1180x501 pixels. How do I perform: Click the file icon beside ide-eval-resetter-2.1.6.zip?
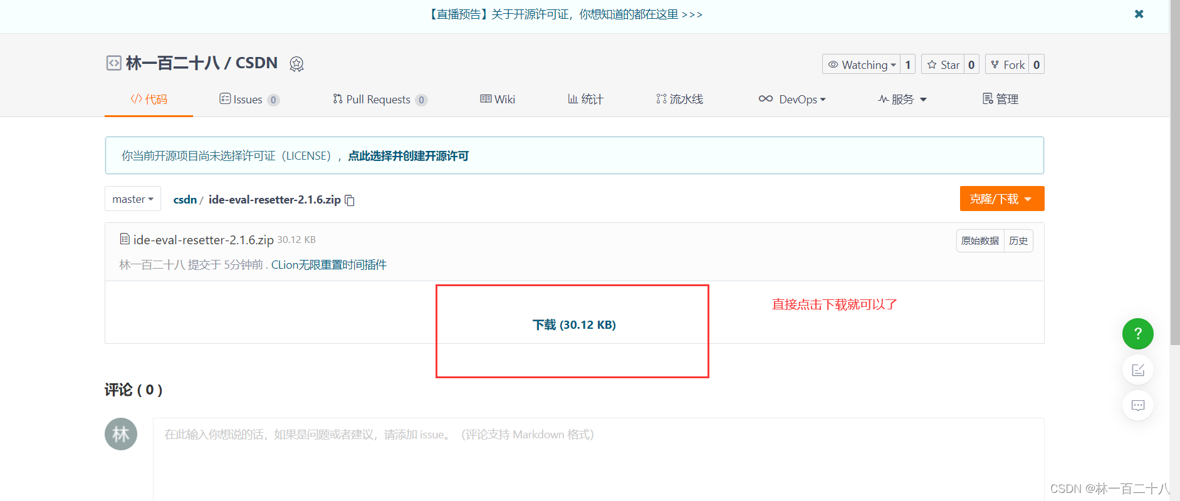pos(125,239)
